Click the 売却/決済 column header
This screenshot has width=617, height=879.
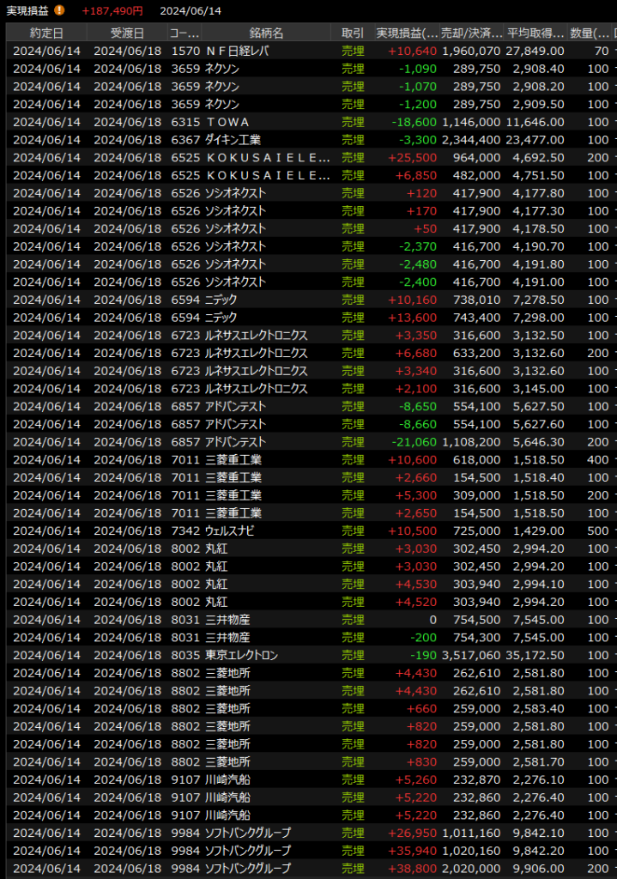pyautogui.click(x=471, y=33)
